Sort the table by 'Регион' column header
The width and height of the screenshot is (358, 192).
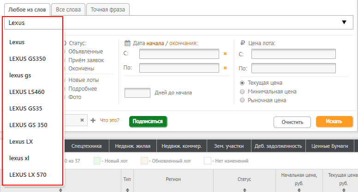(x=173, y=179)
